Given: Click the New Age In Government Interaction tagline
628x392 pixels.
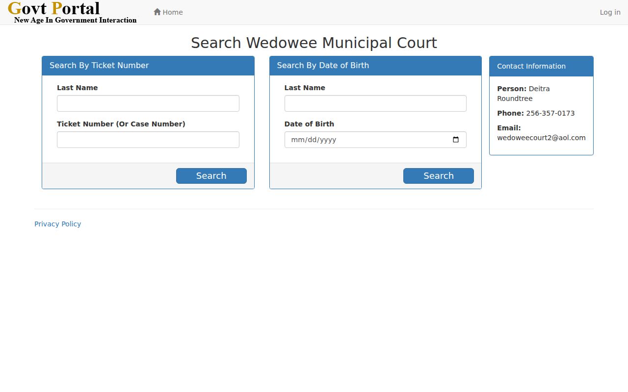Looking at the screenshot, I should 76,20.
